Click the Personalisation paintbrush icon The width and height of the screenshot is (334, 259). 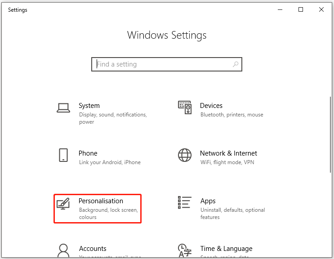click(63, 204)
